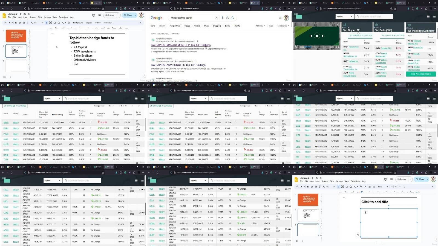Open the MDGL stock link
Viewport: 438px width, 246px height.
(x=152, y=206)
